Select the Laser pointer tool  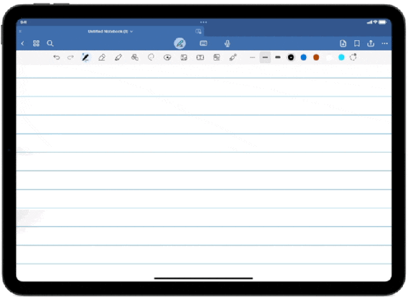233,57
